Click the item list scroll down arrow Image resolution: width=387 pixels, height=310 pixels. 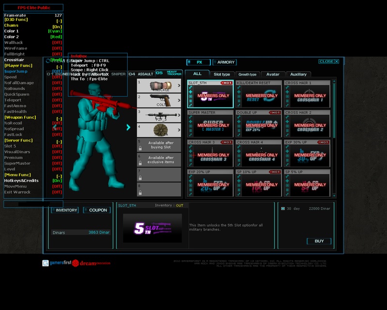click(x=334, y=196)
